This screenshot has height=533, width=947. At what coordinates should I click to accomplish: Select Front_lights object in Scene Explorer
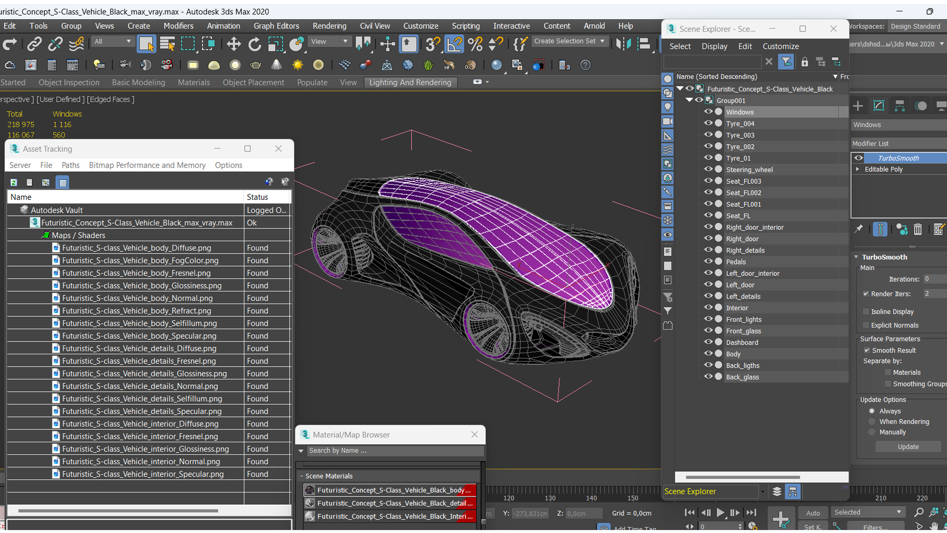tap(744, 319)
